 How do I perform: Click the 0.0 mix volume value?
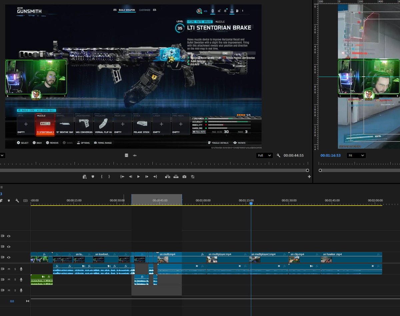pyautogui.click(x=12, y=301)
